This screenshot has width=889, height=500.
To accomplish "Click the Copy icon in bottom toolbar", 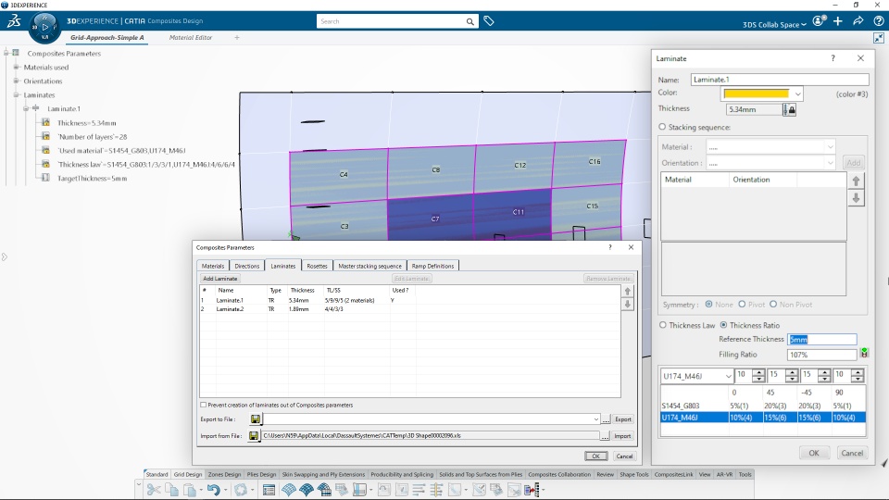I will pyautogui.click(x=171, y=490).
